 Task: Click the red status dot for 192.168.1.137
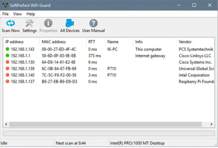coord(7,82)
